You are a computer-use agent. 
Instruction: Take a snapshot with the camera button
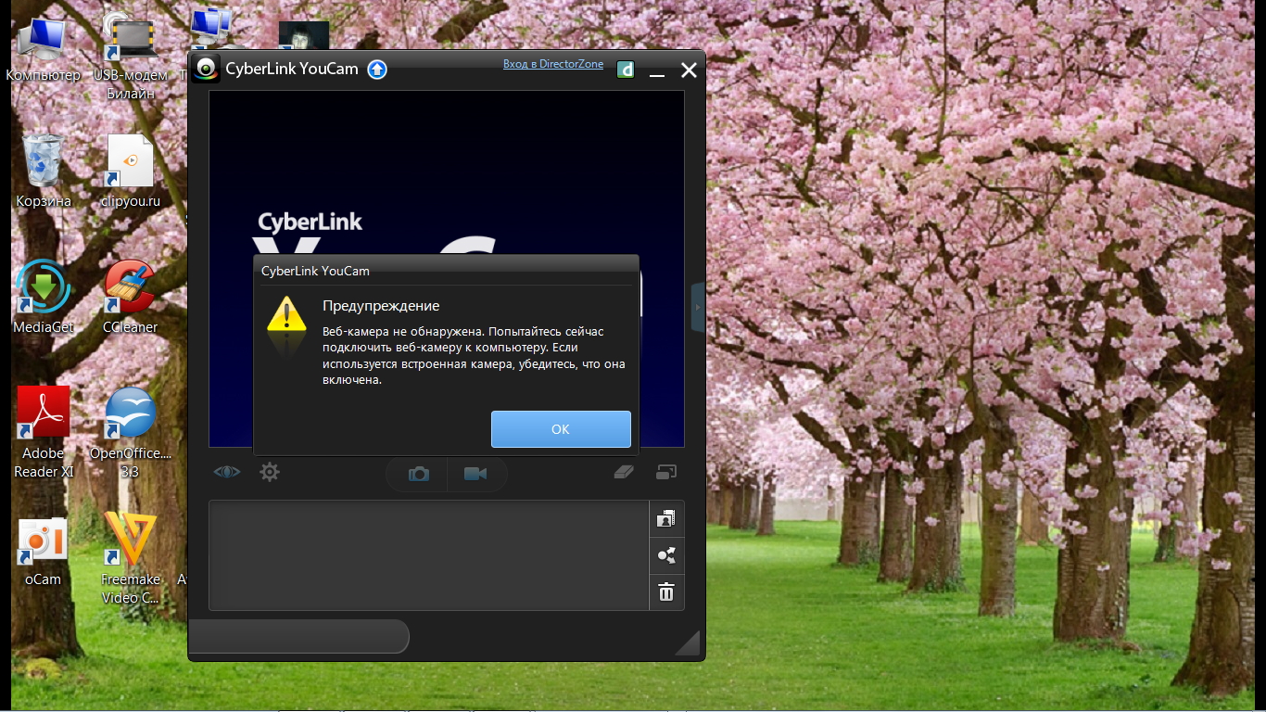[419, 474]
